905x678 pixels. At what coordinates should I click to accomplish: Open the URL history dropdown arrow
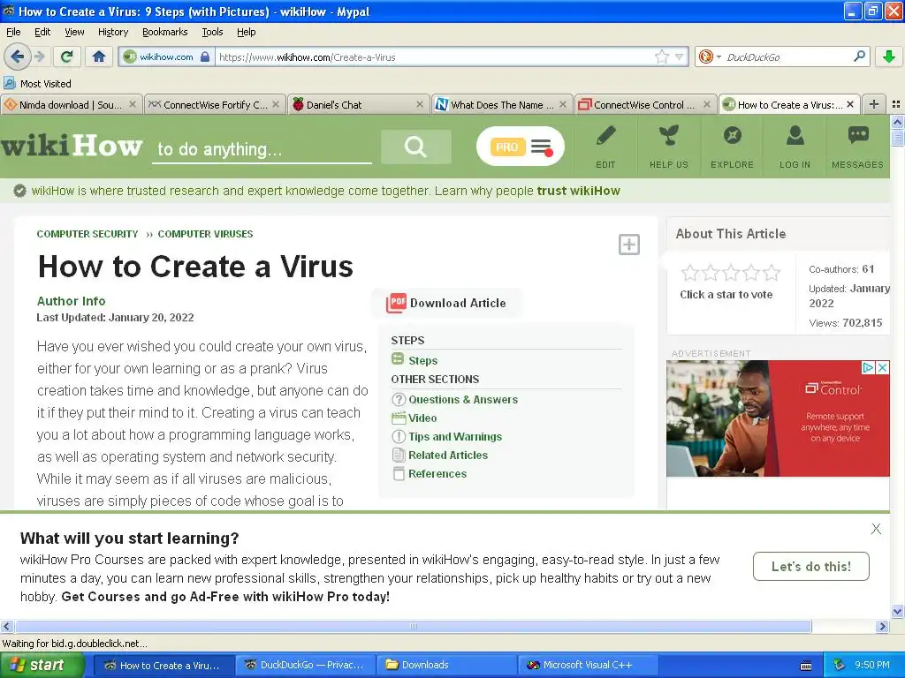680,56
